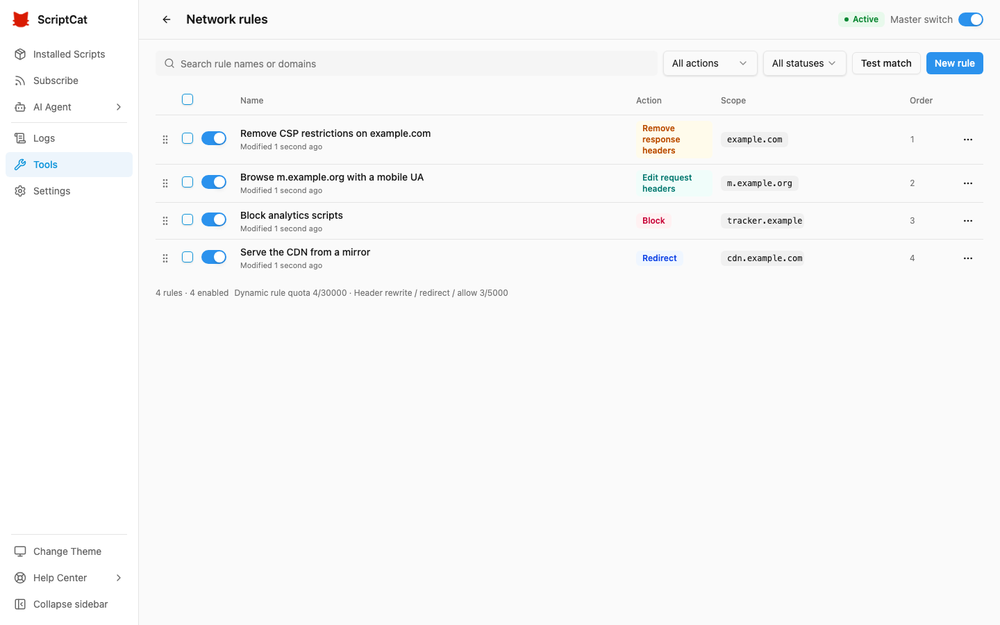Click the 'example.com' scope tag
Viewport: 1000px width, 625px height.
point(754,140)
